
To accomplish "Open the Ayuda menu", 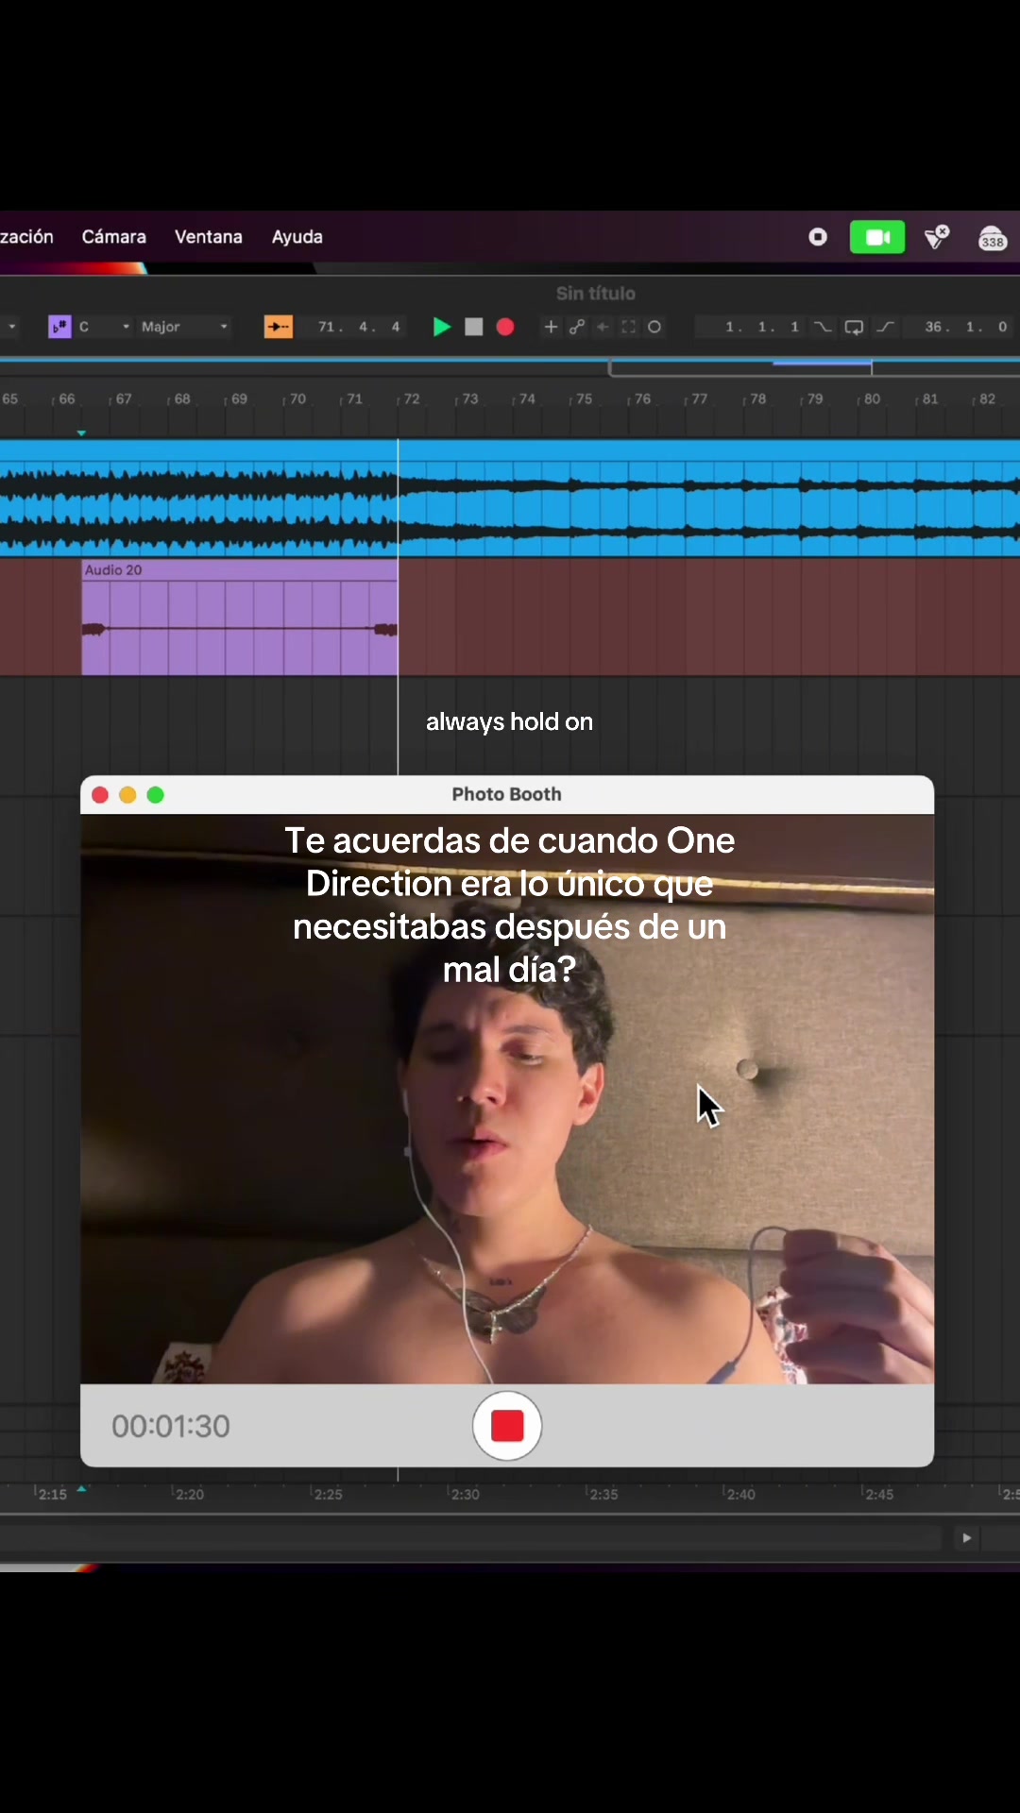I will coord(297,237).
